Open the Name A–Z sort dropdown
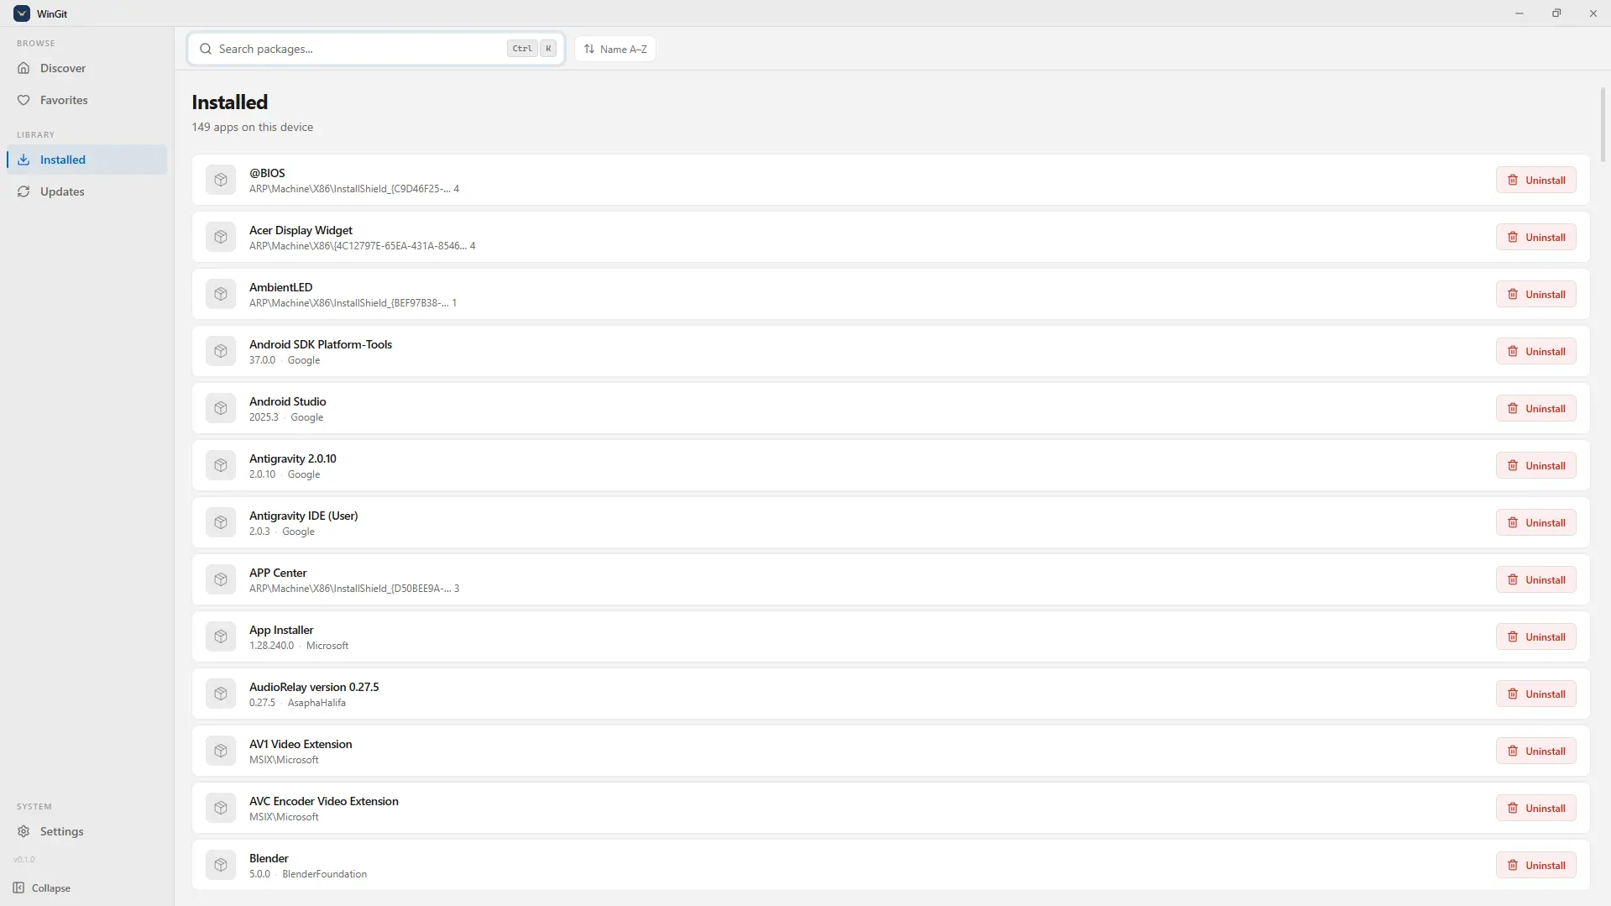Screen dimensions: 1611x906 (615, 49)
